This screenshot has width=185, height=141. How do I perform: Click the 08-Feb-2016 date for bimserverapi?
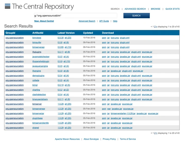(x=89, y=47)
